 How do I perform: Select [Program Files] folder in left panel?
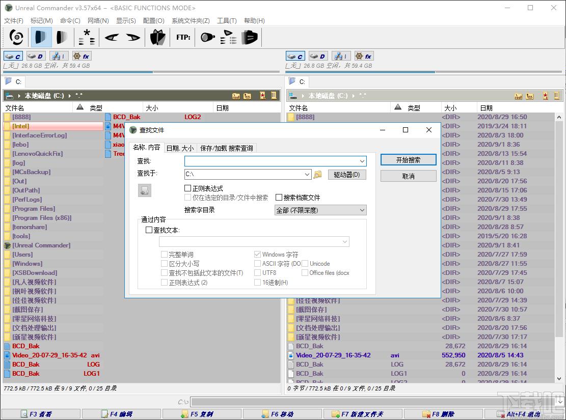click(34, 209)
